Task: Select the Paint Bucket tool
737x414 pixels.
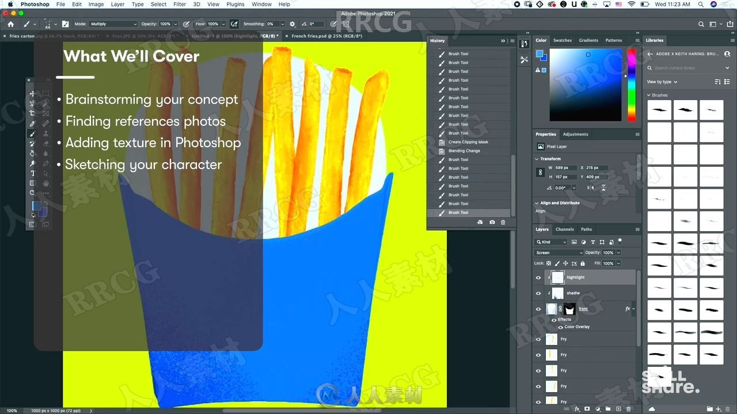Action: coord(32,154)
